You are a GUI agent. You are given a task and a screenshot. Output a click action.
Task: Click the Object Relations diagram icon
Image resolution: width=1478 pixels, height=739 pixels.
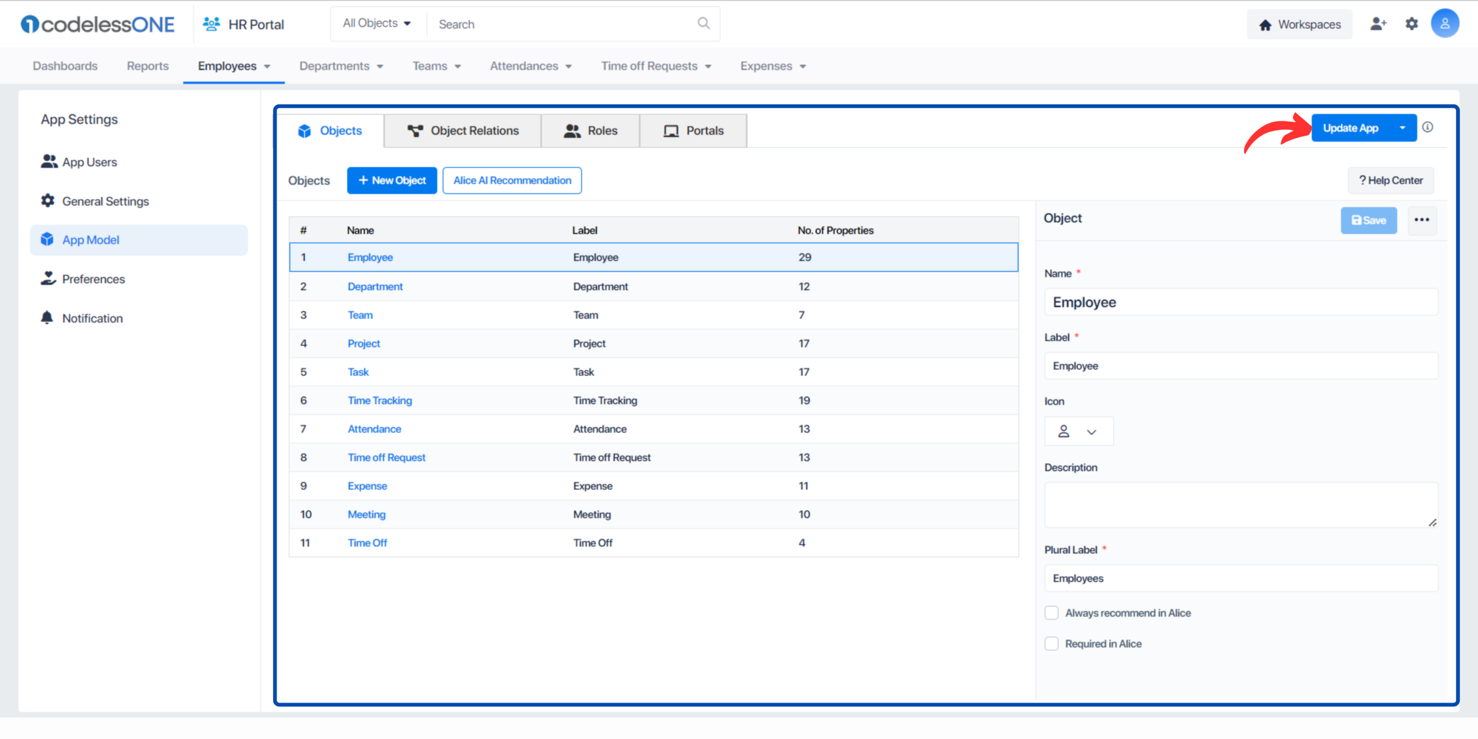click(415, 131)
